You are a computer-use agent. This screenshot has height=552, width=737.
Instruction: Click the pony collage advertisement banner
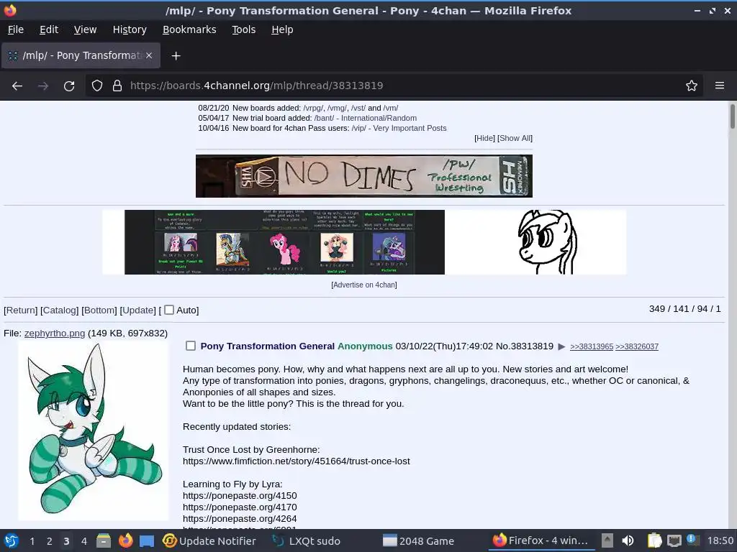point(364,242)
